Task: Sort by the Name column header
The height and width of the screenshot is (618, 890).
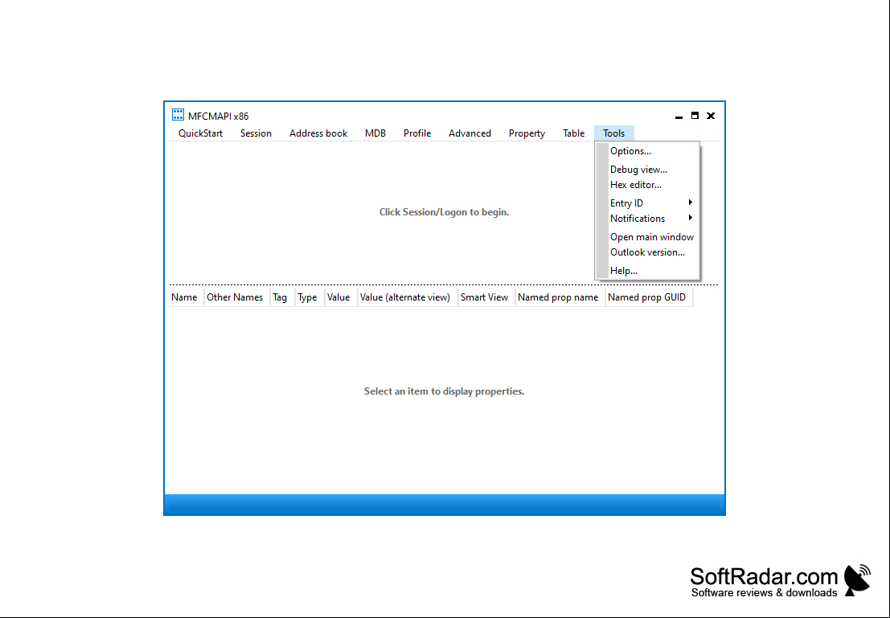Action: [x=187, y=297]
